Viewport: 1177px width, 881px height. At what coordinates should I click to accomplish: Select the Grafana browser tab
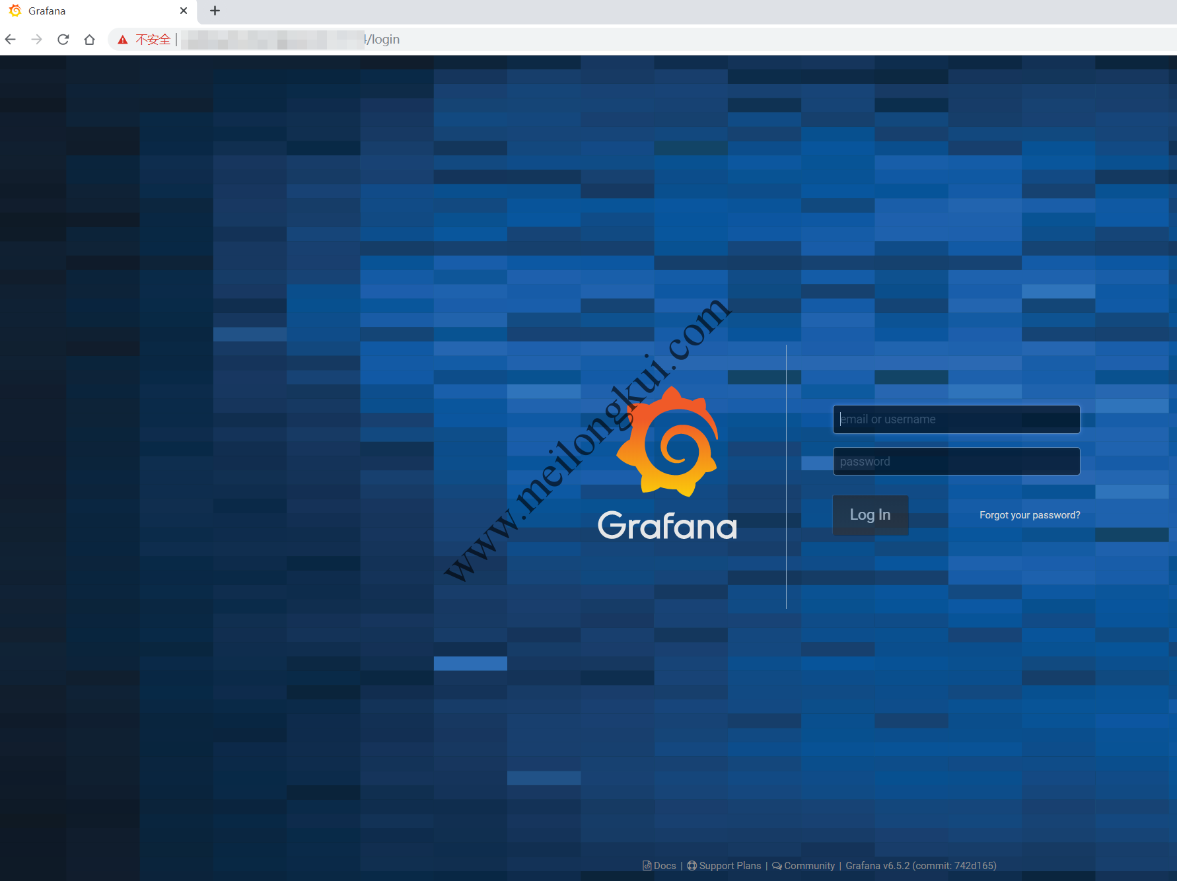click(x=98, y=11)
